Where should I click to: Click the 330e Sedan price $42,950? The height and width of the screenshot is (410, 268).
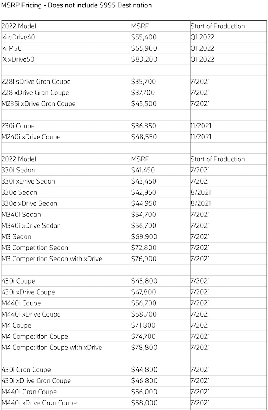pyautogui.click(x=144, y=192)
